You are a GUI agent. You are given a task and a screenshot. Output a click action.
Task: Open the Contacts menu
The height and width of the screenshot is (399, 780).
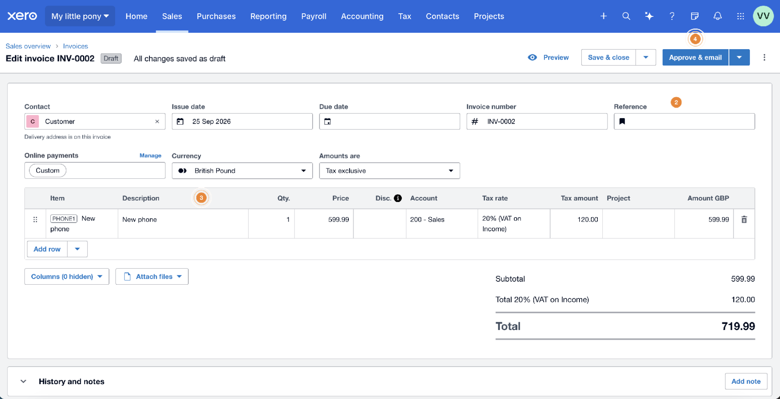(x=442, y=16)
